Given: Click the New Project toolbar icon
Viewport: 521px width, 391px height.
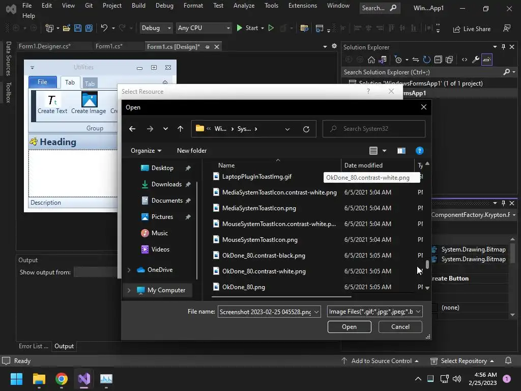Looking at the screenshot, I should pos(49,29).
